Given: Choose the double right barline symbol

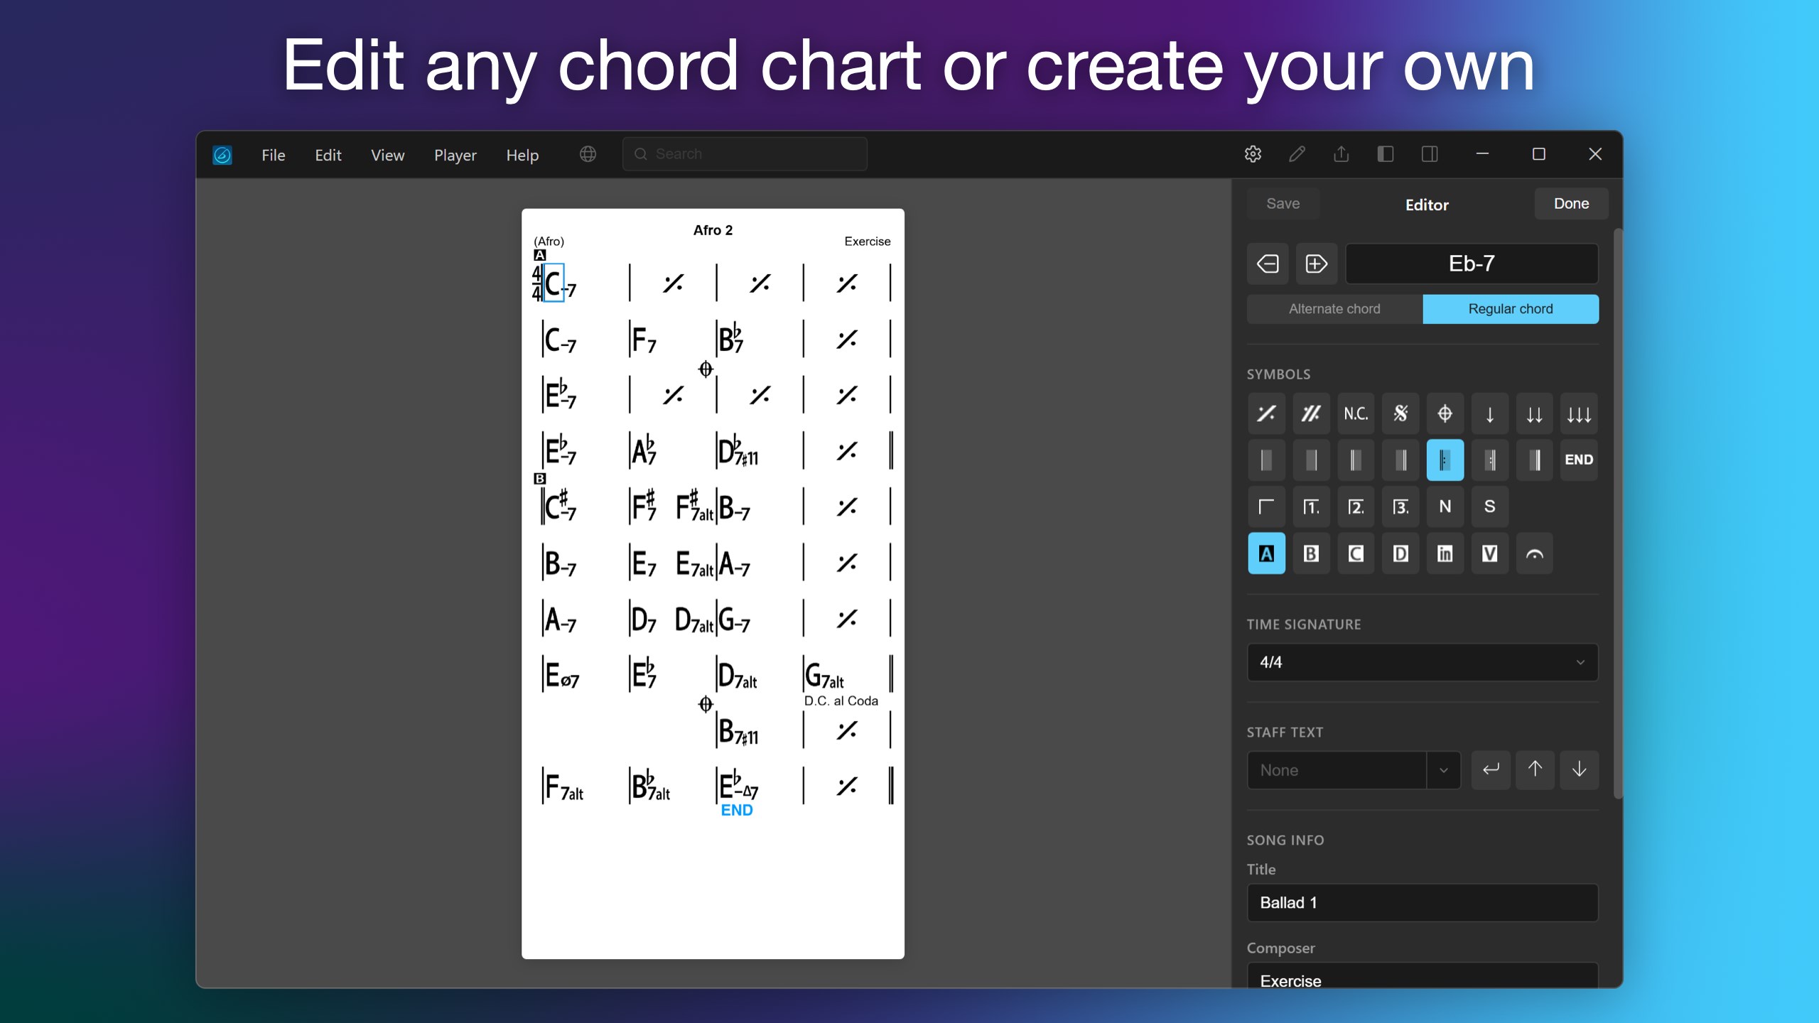Looking at the screenshot, I should tap(1400, 460).
